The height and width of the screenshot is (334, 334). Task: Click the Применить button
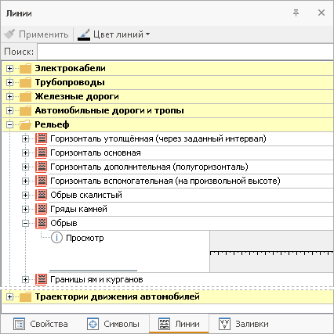[36, 34]
